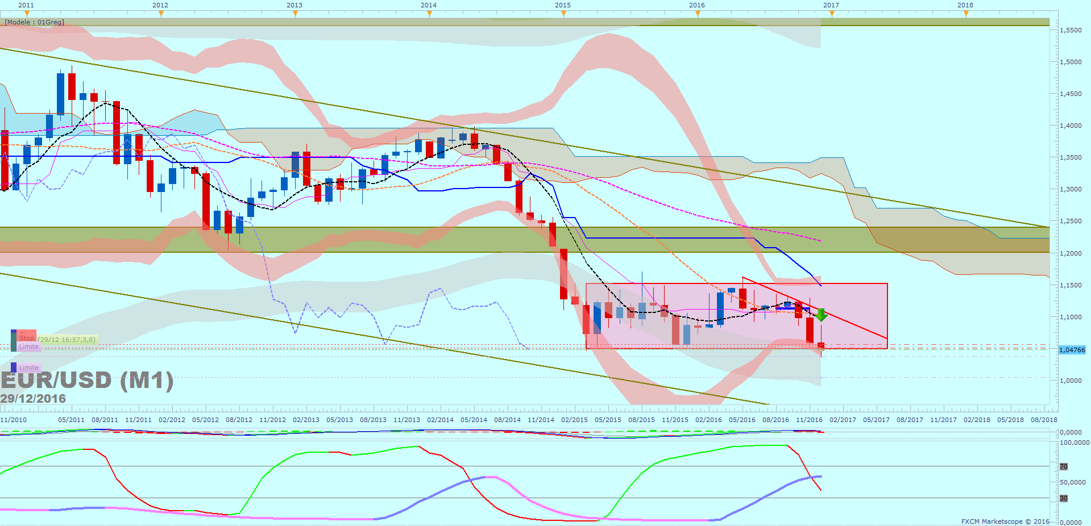The image size is (1091, 526).
Task: Click the order timestamp label 29/12 16:57
Action: [67, 340]
